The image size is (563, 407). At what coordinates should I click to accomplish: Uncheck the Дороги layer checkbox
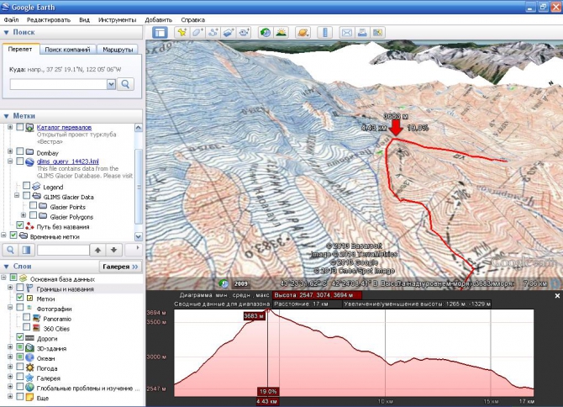[20, 337]
